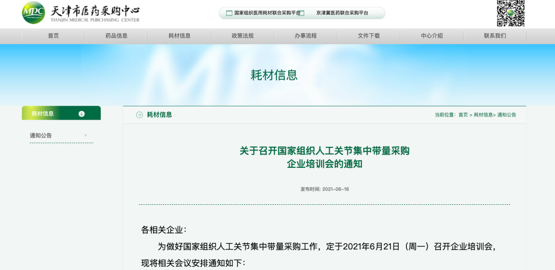Open the 文件下载 navigation item
Screen dimensions: 555x270
point(368,36)
